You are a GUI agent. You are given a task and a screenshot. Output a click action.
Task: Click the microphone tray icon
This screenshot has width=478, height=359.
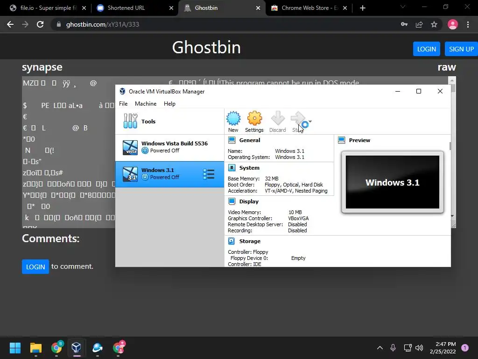(393, 348)
